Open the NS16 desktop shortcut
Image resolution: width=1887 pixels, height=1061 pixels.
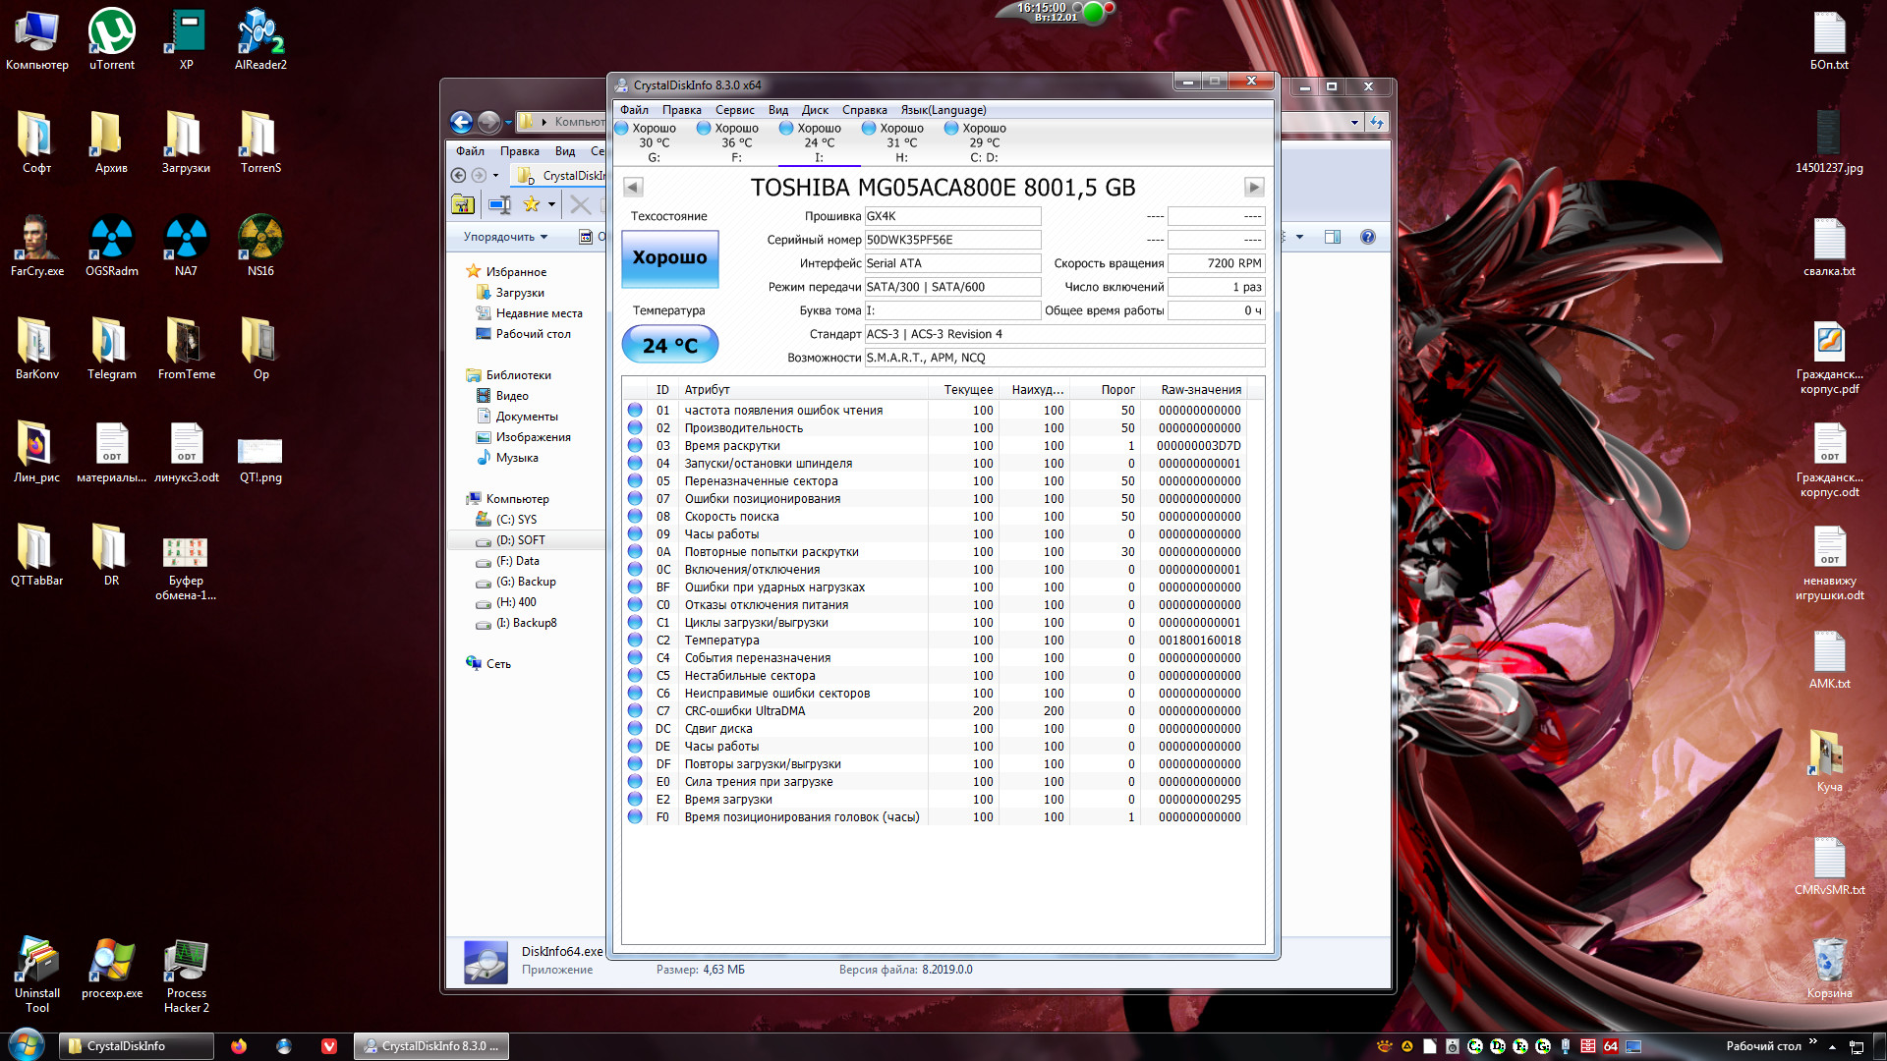point(260,246)
